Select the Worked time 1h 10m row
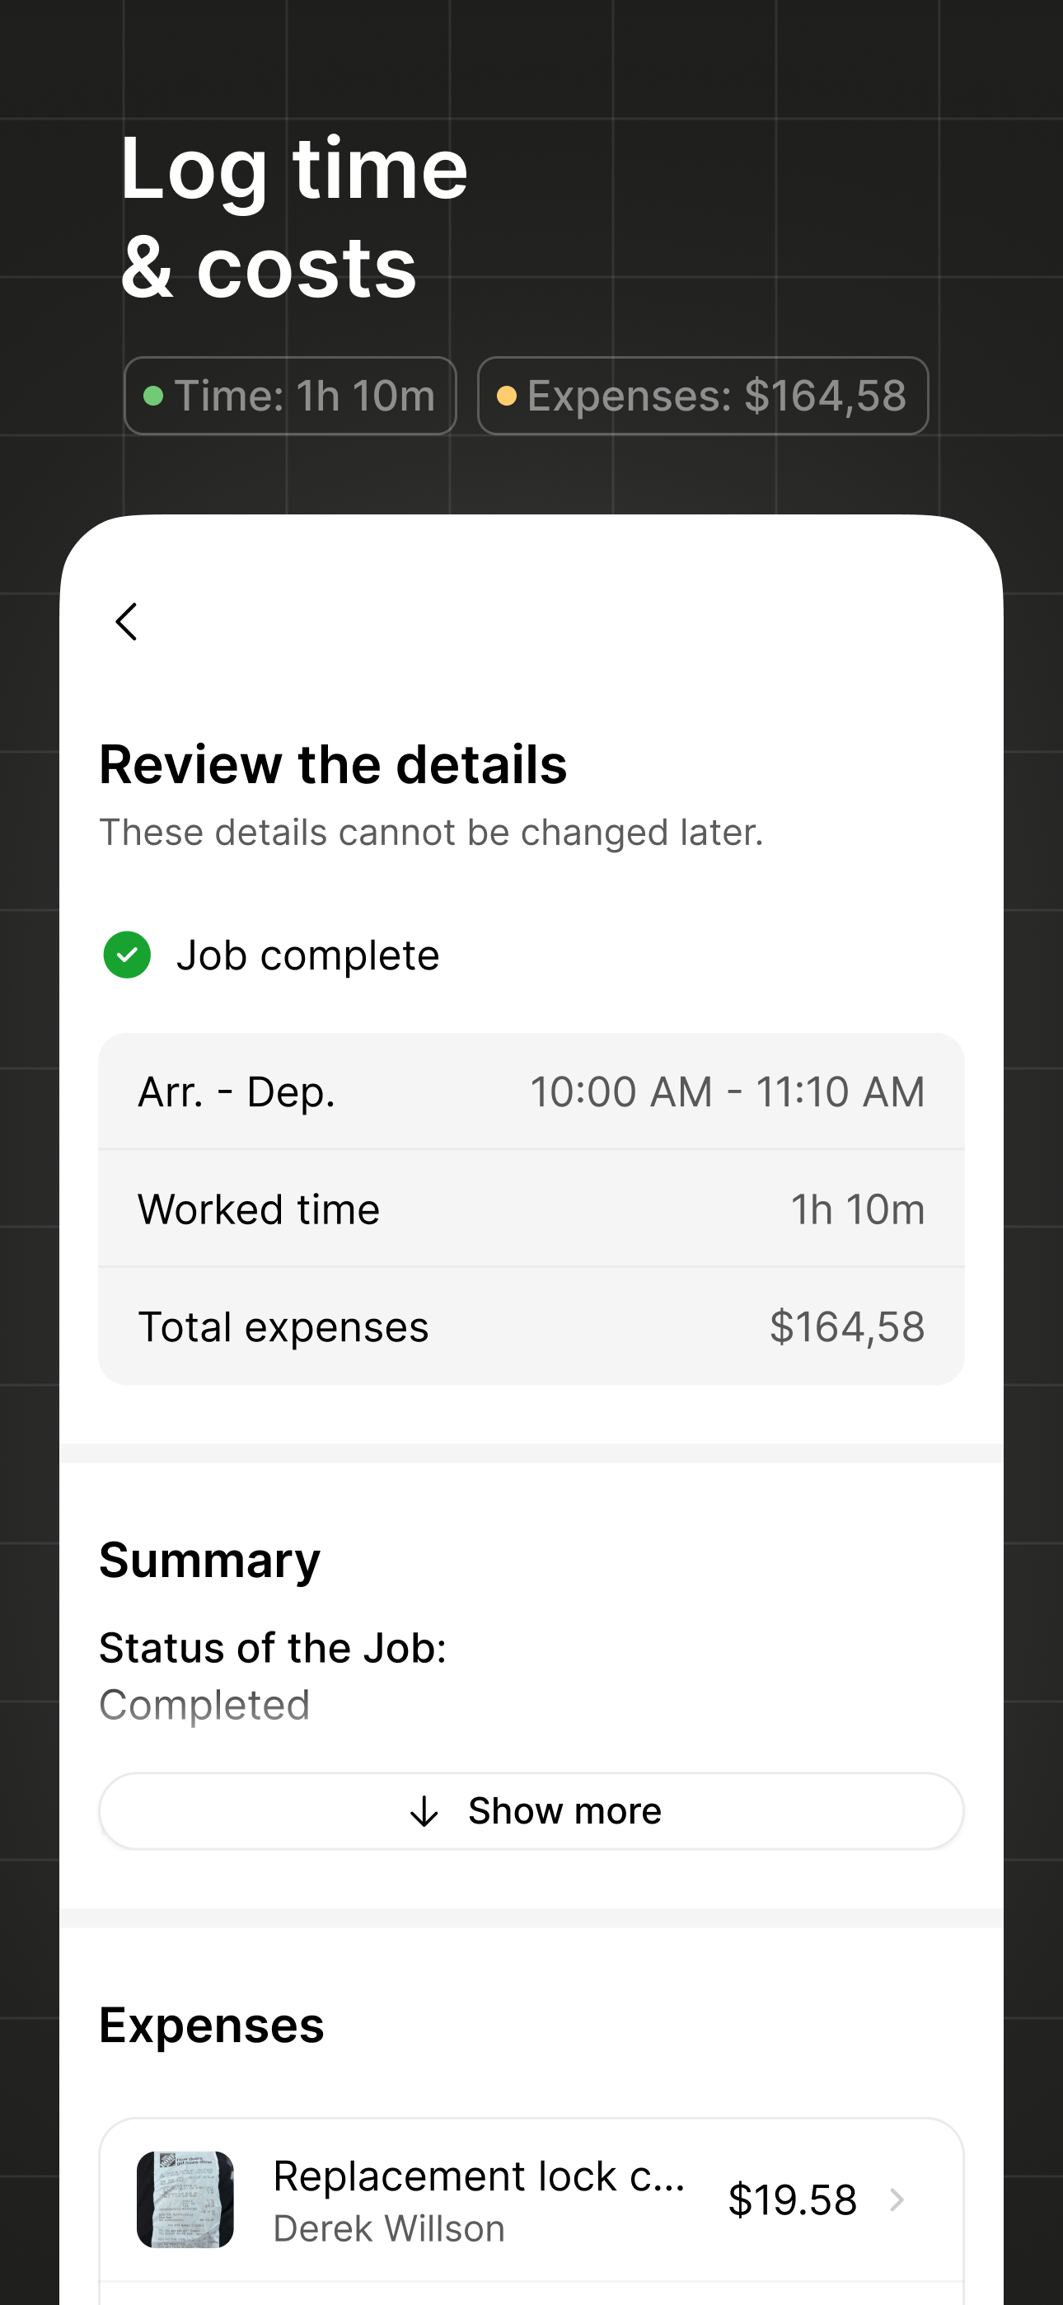 click(531, 1209)
